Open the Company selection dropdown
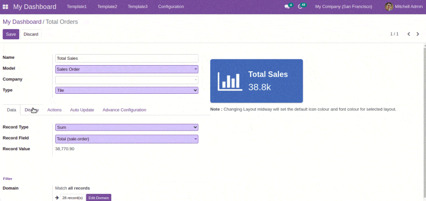 (x=127, y=80)
